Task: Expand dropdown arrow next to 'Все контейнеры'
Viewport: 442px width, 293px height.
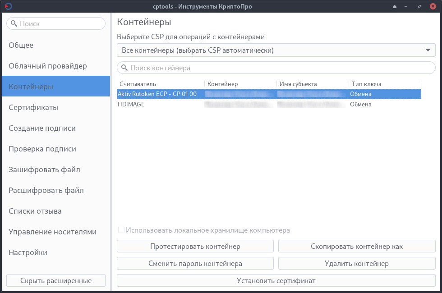Action: tap(428, 50)
